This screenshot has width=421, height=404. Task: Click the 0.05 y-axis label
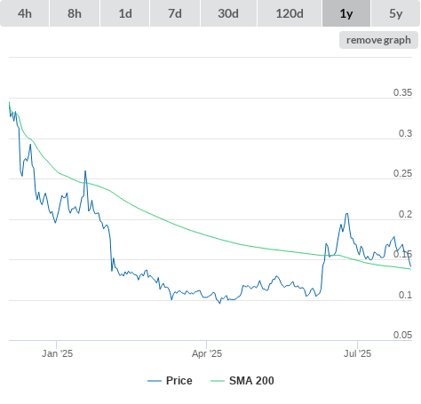tap(402, 335)
